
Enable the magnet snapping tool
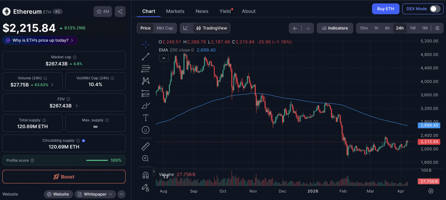[146, 175]
